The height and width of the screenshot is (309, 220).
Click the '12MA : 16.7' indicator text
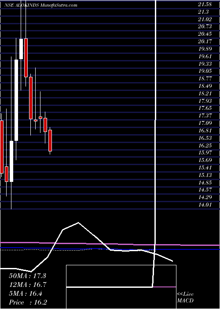(x=27, y=285)
